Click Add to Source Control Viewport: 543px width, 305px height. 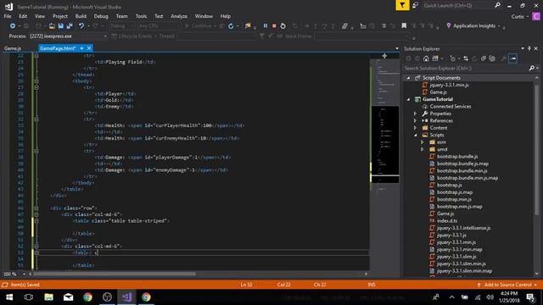[507, 285]
